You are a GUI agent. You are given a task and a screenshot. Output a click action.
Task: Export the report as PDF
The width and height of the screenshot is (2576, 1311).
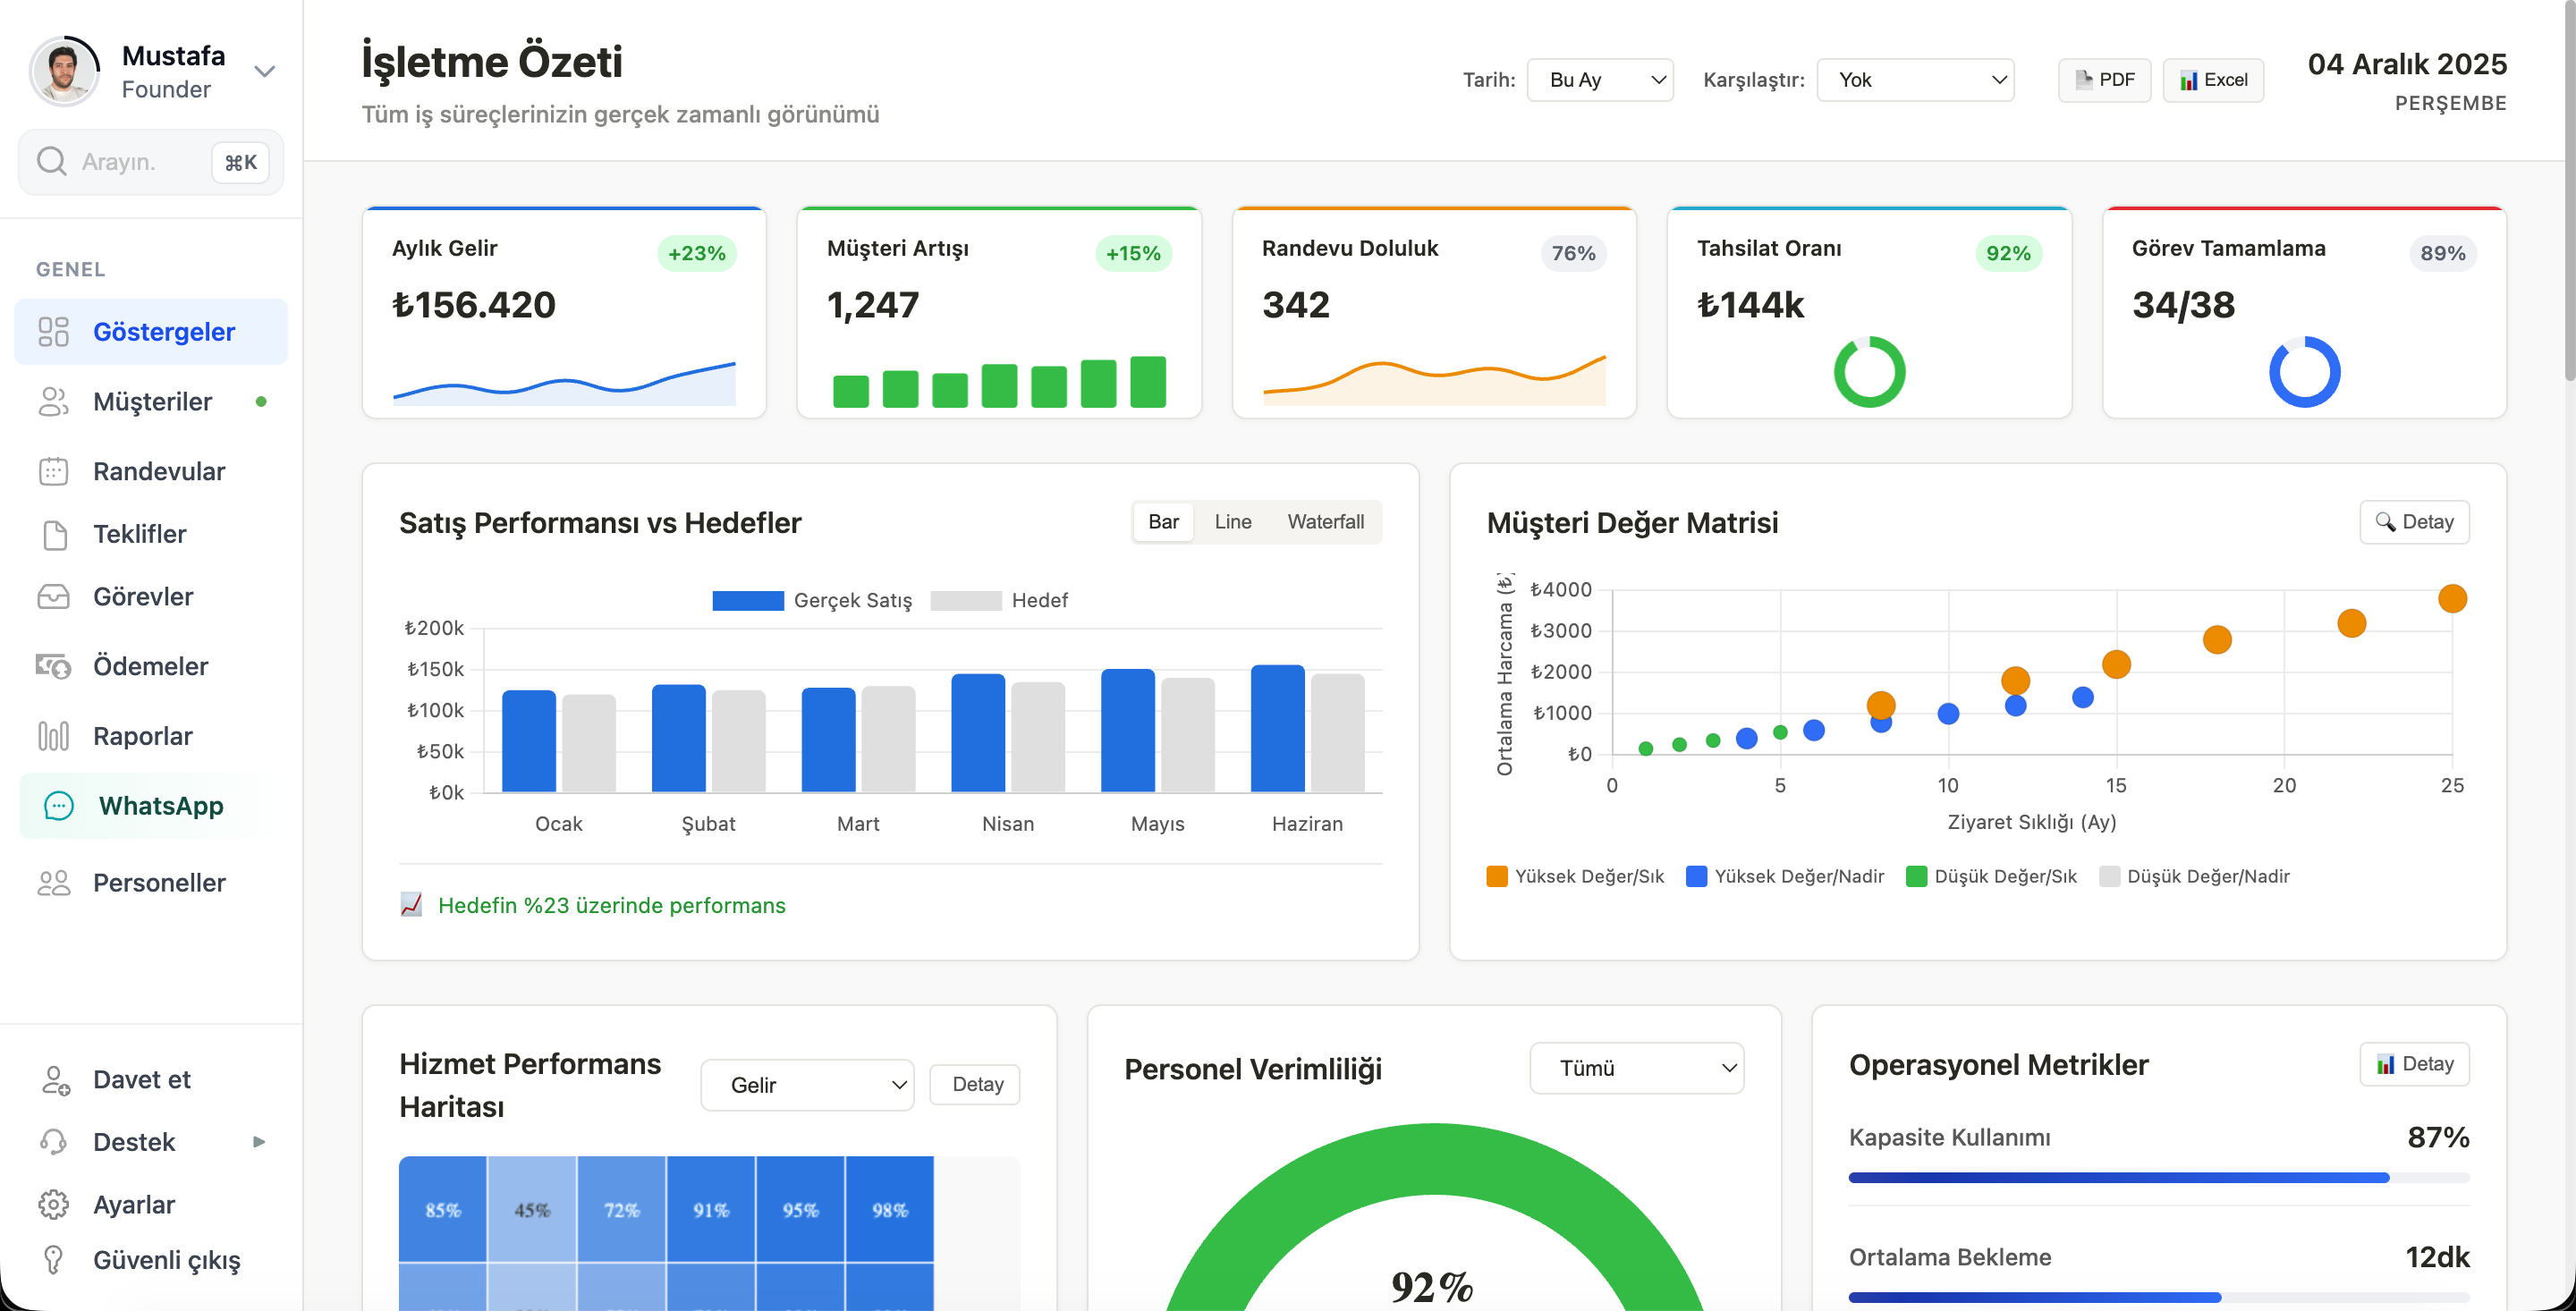point(2104,80)
